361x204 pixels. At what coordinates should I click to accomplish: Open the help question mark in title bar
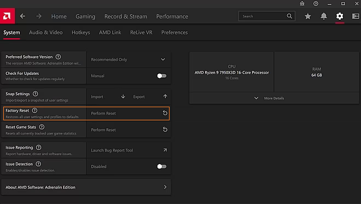(x=316, y=4)
